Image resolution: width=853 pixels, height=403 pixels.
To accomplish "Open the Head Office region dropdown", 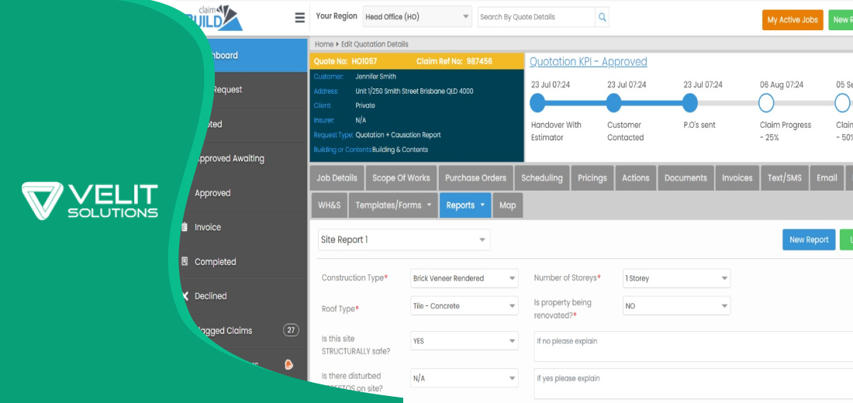I will (417, 17).
